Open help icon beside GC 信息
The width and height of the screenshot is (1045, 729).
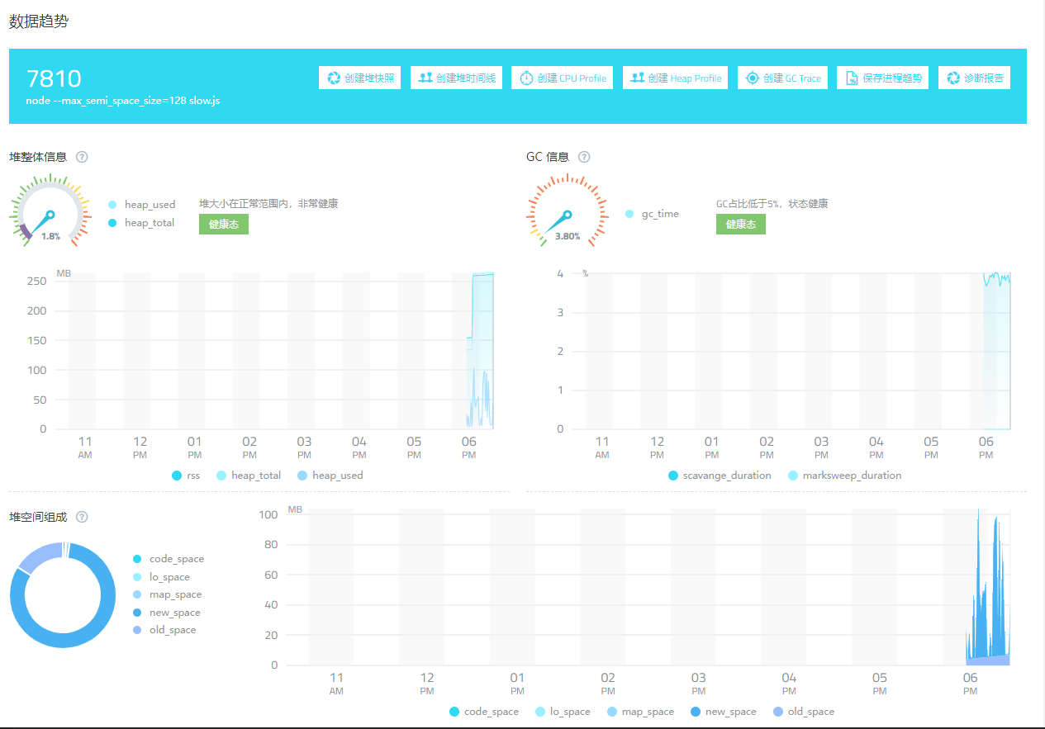[584, 157]
